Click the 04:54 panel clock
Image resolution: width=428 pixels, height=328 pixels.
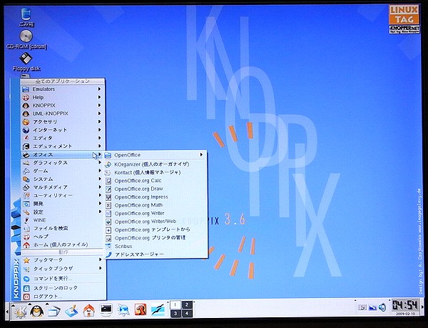tap(405, 305)
